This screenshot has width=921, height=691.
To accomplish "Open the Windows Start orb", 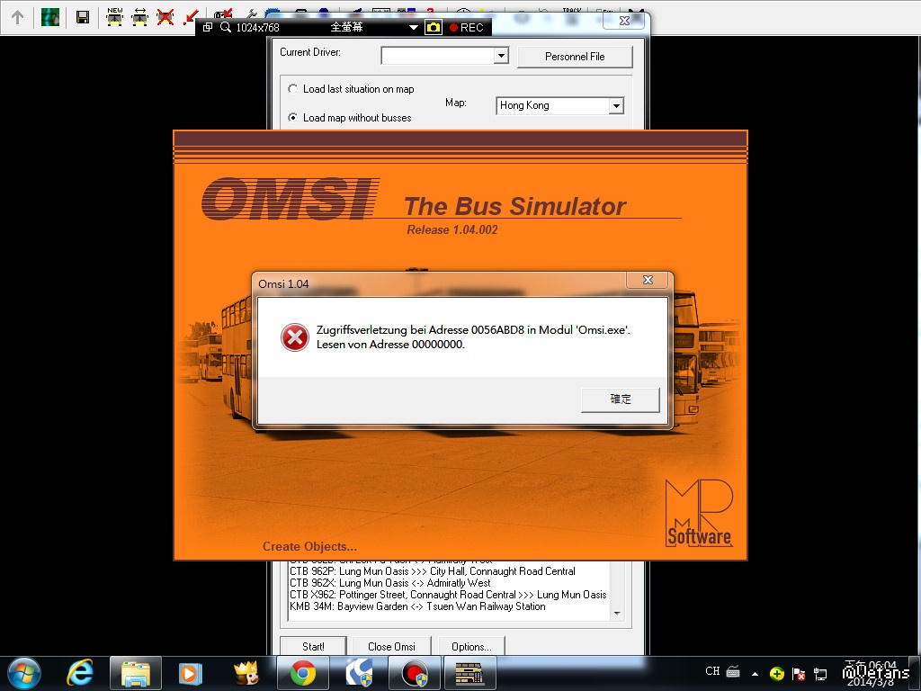I will point(24,673).
